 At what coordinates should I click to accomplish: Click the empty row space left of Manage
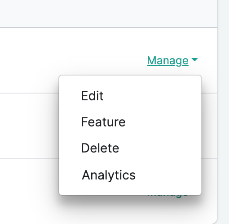click(72, 60)
